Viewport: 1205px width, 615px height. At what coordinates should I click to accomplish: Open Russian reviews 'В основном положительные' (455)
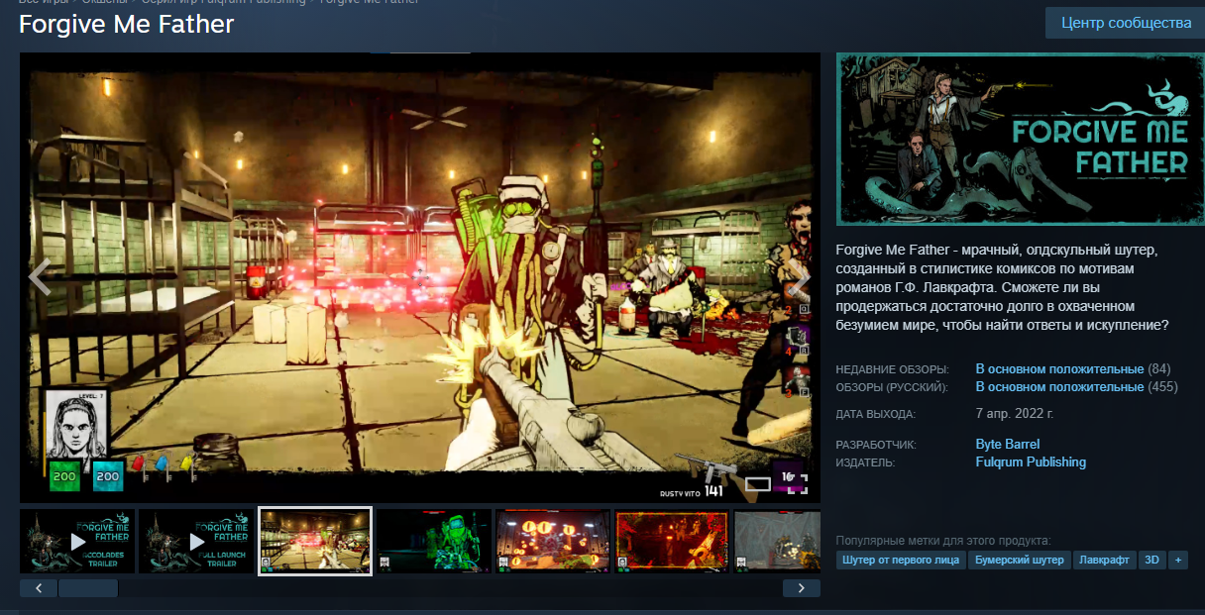pyautogui.click(x=1059, y=387)
